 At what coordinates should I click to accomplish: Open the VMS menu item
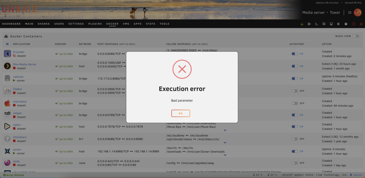pos(126,24)
